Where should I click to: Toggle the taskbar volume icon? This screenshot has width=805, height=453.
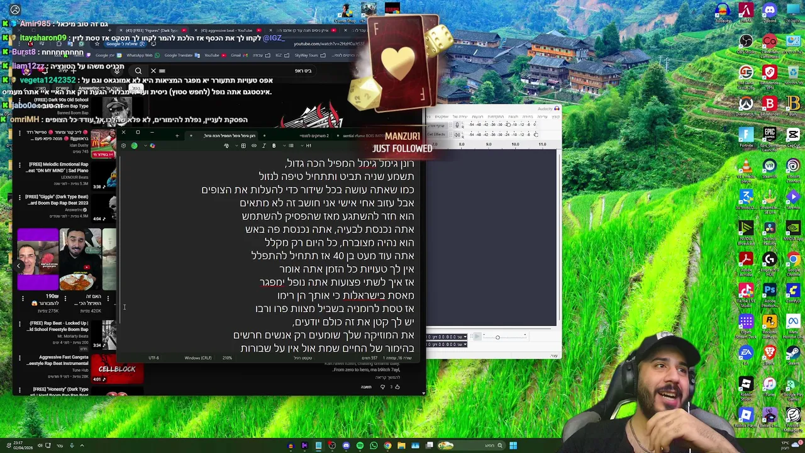tap(39, 445)
